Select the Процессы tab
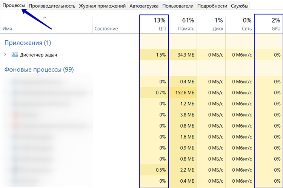The image size is (283, 188). (14, 6)
